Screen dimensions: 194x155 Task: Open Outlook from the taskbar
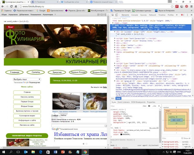26,152
